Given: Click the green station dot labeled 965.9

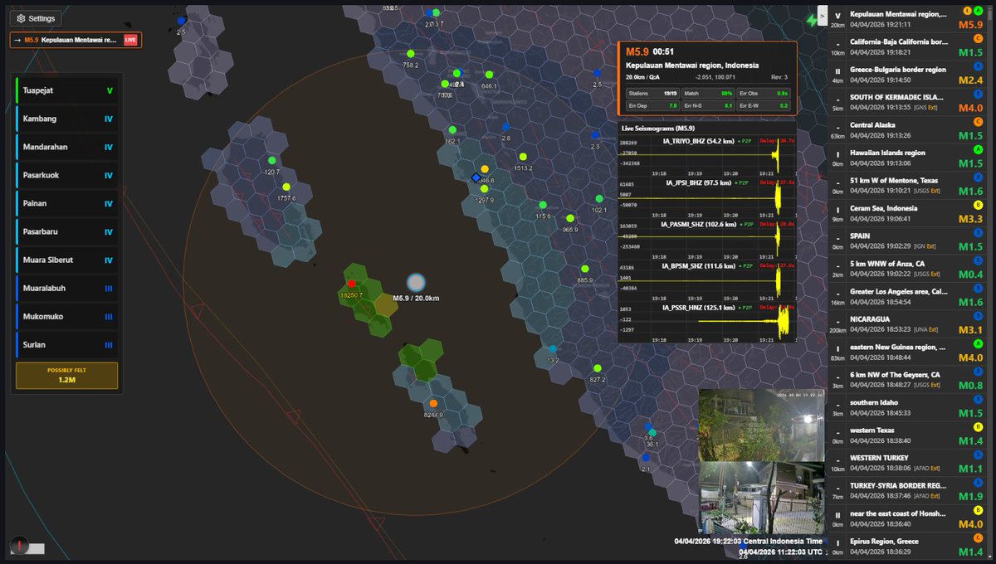Looking at the screenshot, I should coord(569,219).
